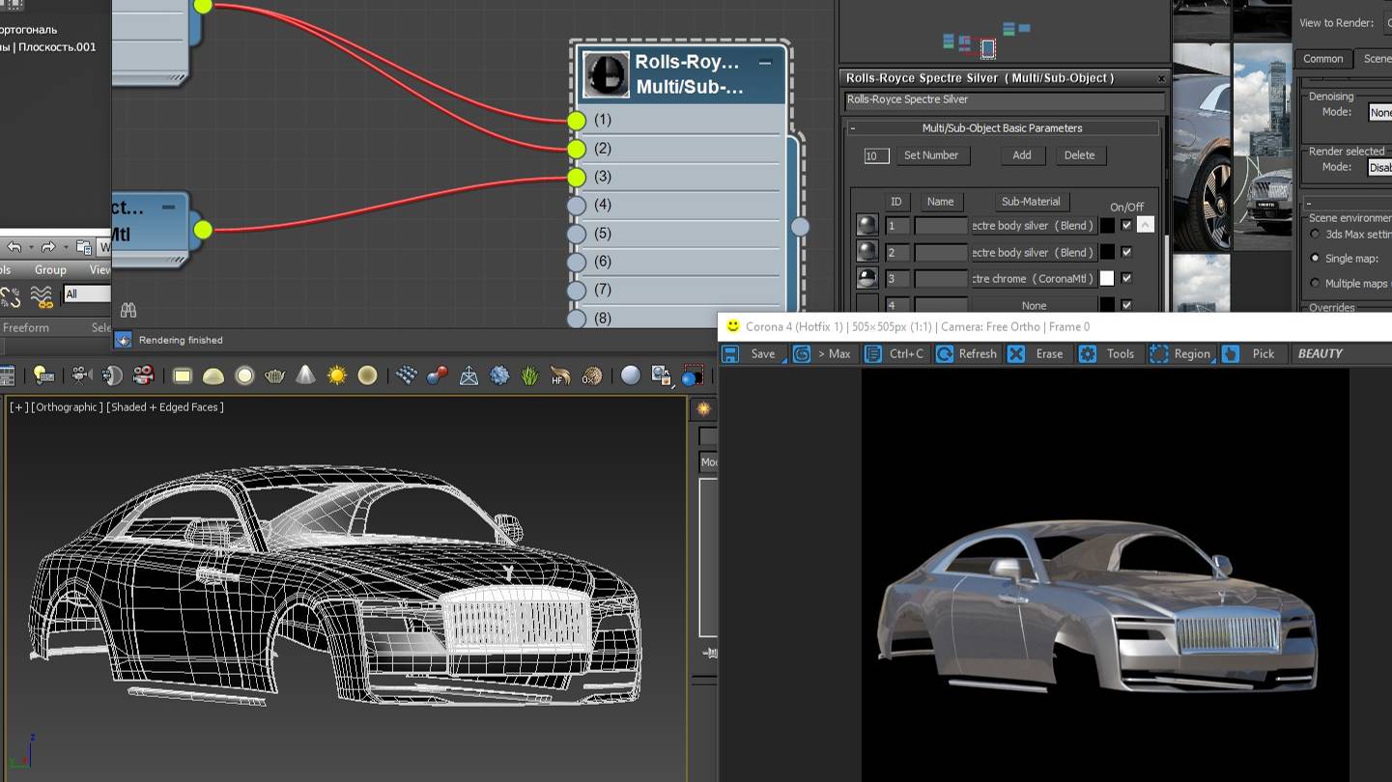The width and height of the screenshot is (1392, 782).
Task: Click the Corona light bulb toolbar icon
Action: pos(43,376)
